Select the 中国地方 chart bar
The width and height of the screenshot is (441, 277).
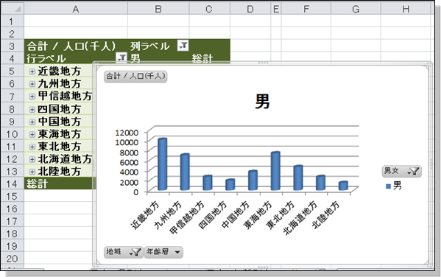coord(253,180)
